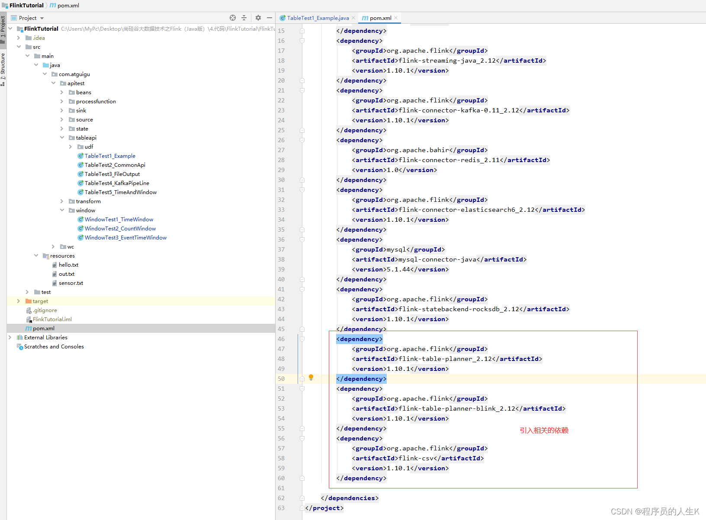Open WindowTest2_CountWindow class file
This screenshot has width=706, height=520.
click(x=120, y=228)
